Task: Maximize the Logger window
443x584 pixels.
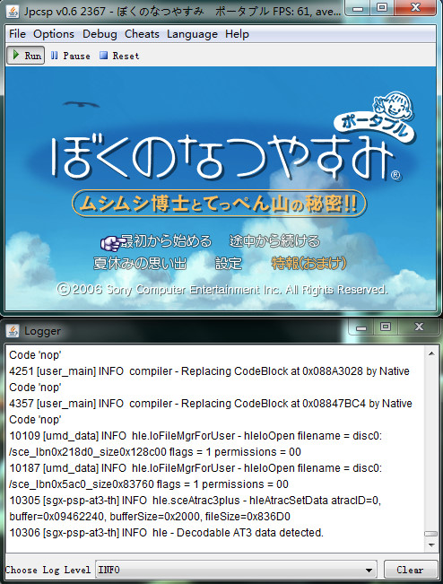Action: tap(386, 327)
